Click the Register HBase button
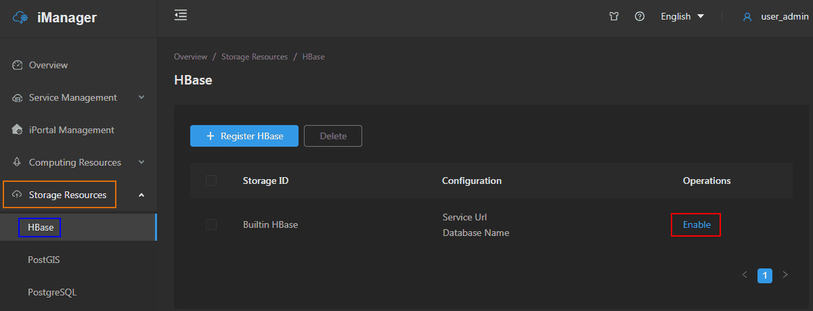 coord(244,136)
